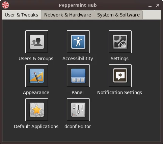Viewport: 163px width, 144px height.
Task: Launch the Default Applications star icon
Action: pyautogui.click(x=37, y=110)
